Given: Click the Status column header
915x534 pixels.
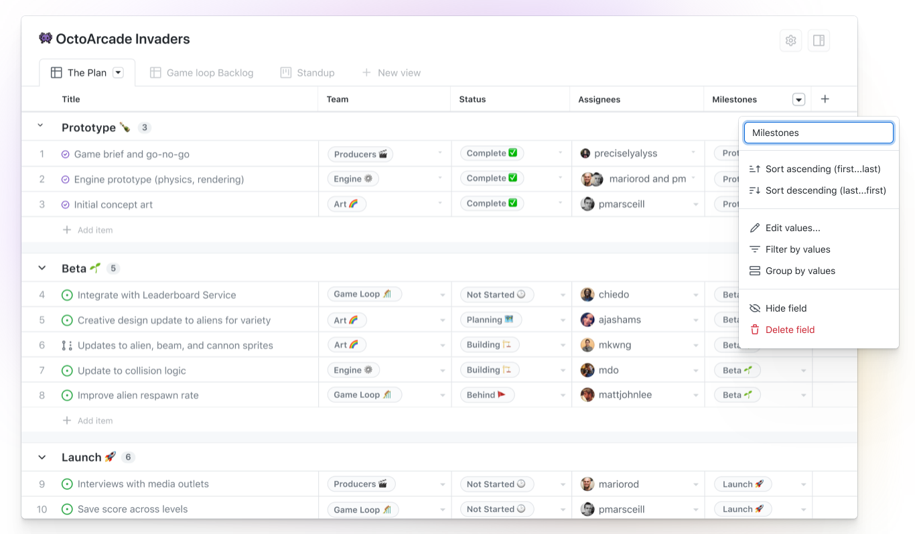Looking at the screenshot, I should coord(472,99).
